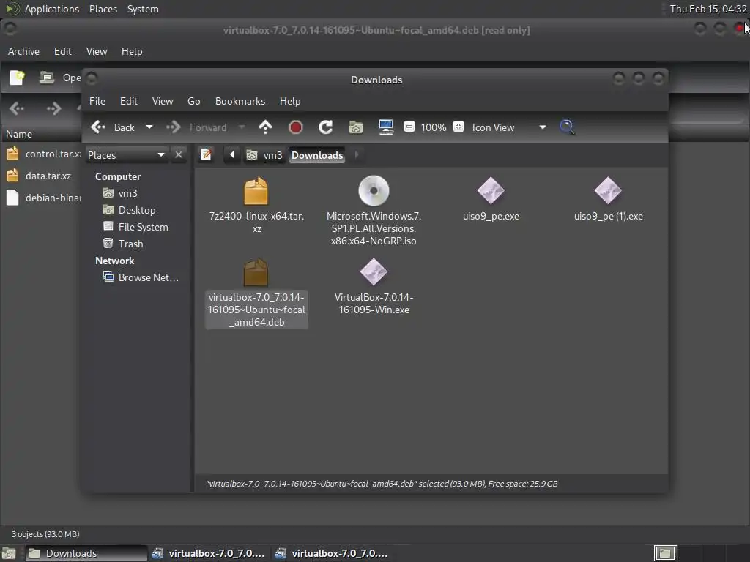Image resolution: width=750 pixels, height=562 pixels.
Task: Select vm3 in the Places sidebar
Action: [x=127, y=193]
